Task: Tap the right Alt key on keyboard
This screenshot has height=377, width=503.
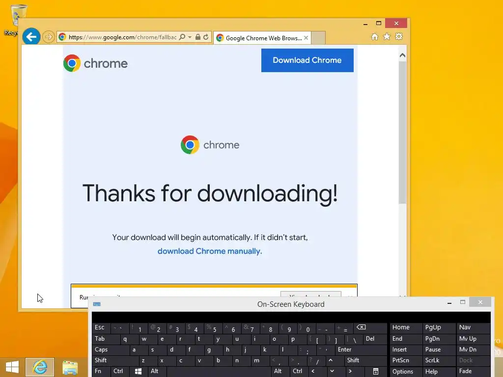Action: 280,371
